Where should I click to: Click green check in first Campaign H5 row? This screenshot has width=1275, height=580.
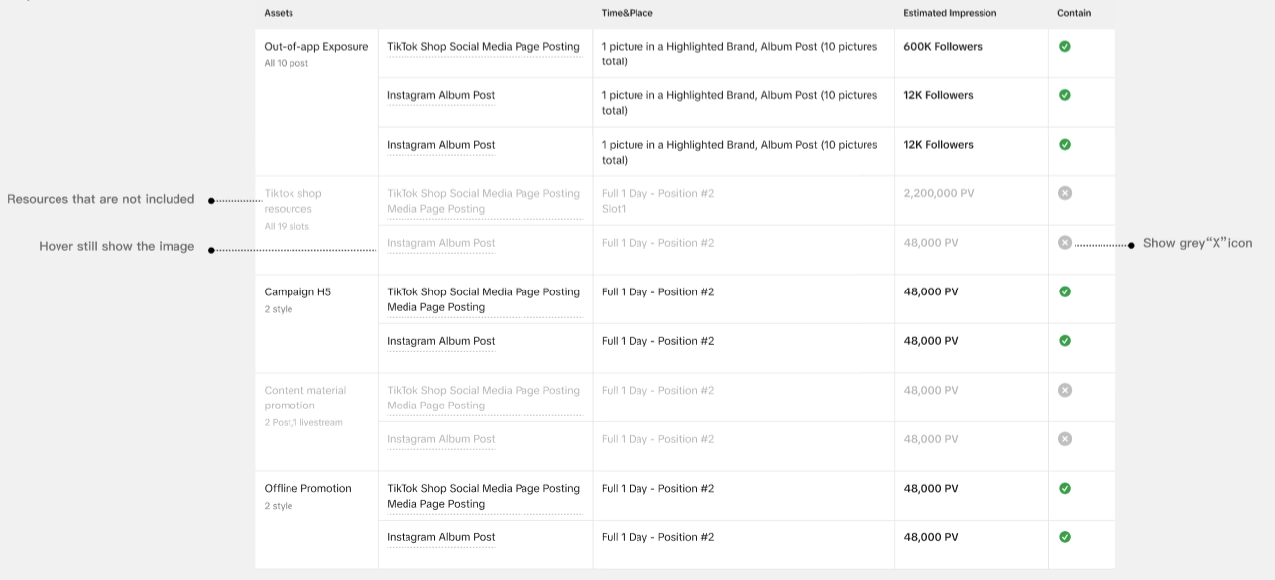click(1064, 292)
